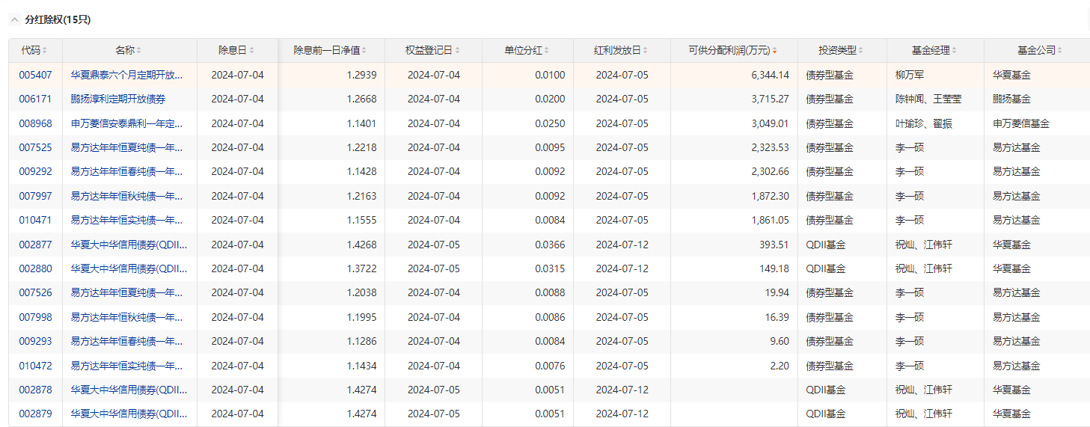Open fund code 006171
Screen dimensions: 1090x427
tap(35, 99)
